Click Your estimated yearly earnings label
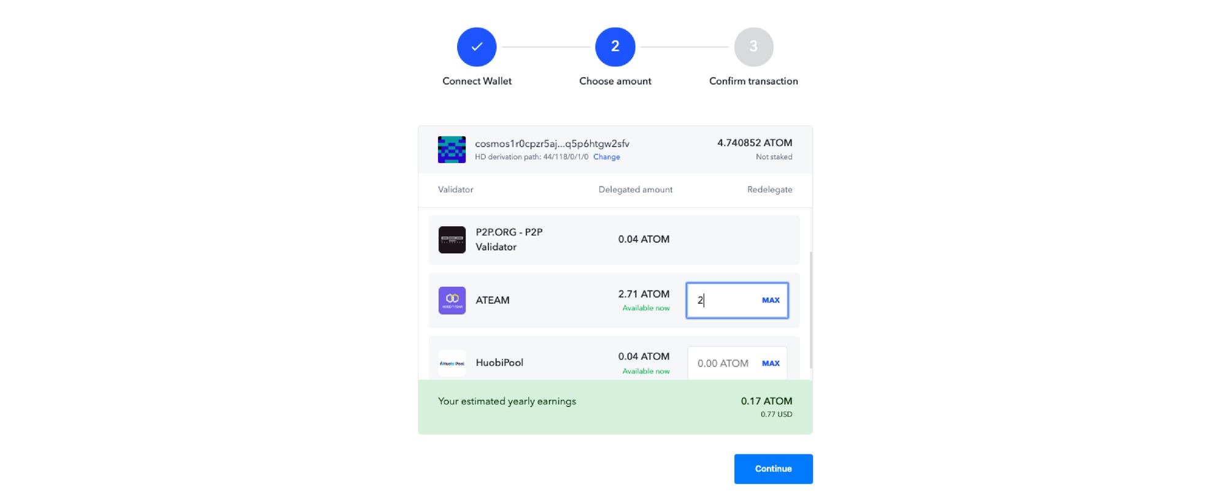 pyautogui.click(x=507, y=401)
